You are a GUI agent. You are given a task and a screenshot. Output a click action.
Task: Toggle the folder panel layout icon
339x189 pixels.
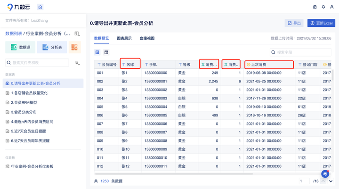[77, 33]
